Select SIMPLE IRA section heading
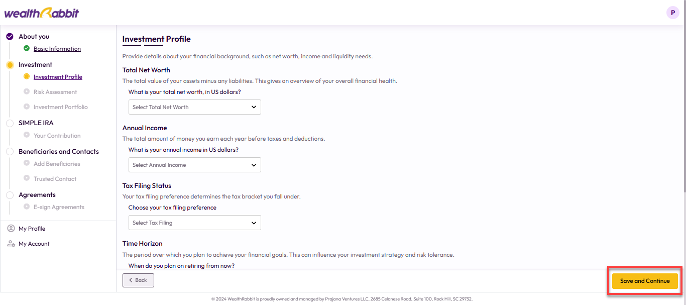Screen dimensions: 686x305 click(x=36, y=123)
